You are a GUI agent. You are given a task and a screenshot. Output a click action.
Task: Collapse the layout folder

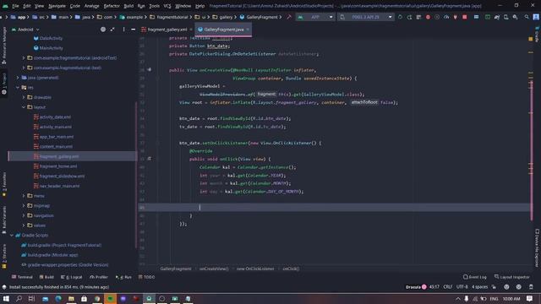pos(24,107)
